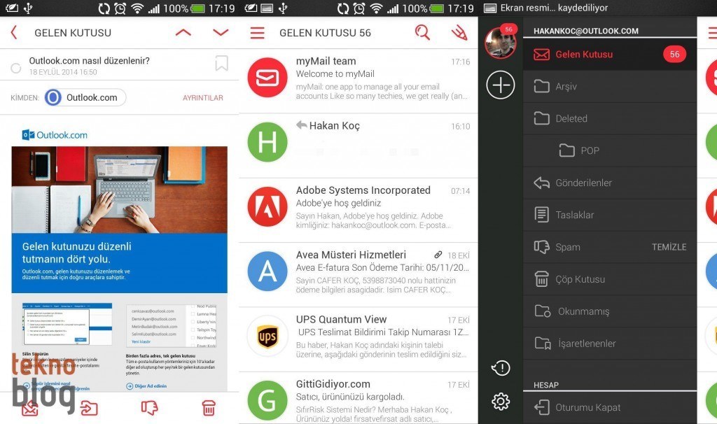
Task: Tap the search magnifier icon
Action: click(422, 32)
